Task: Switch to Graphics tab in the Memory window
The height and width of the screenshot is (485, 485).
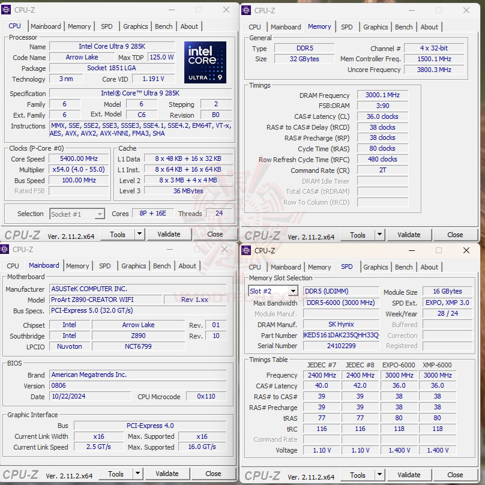Action: pos(376,27)
